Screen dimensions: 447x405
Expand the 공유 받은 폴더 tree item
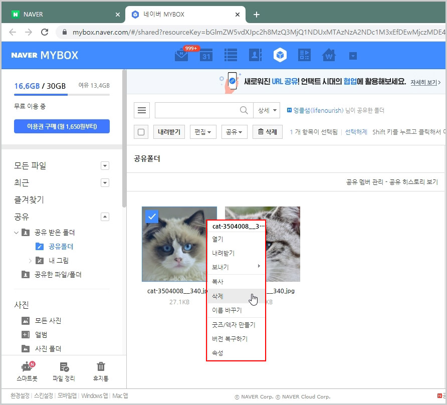pyautogui.click(x=17, y=232)
